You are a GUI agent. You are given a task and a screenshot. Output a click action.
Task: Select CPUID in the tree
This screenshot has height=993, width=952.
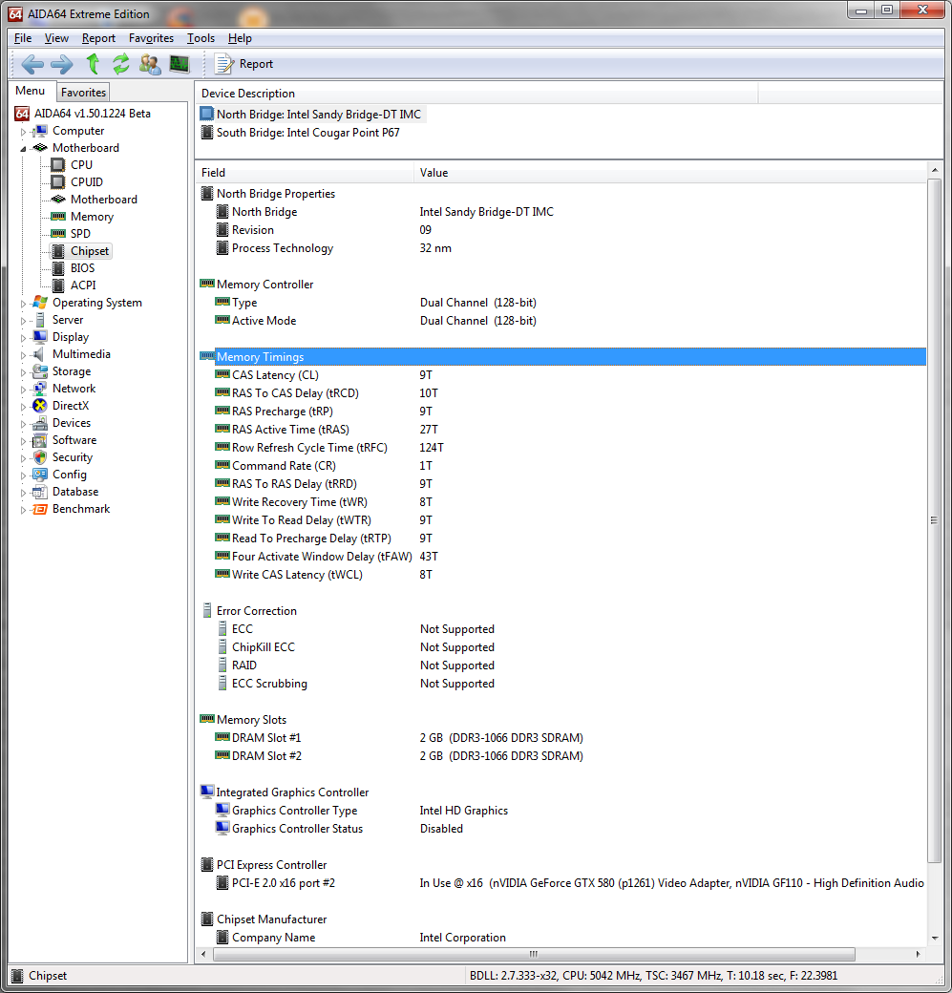[x=86, y=181]
